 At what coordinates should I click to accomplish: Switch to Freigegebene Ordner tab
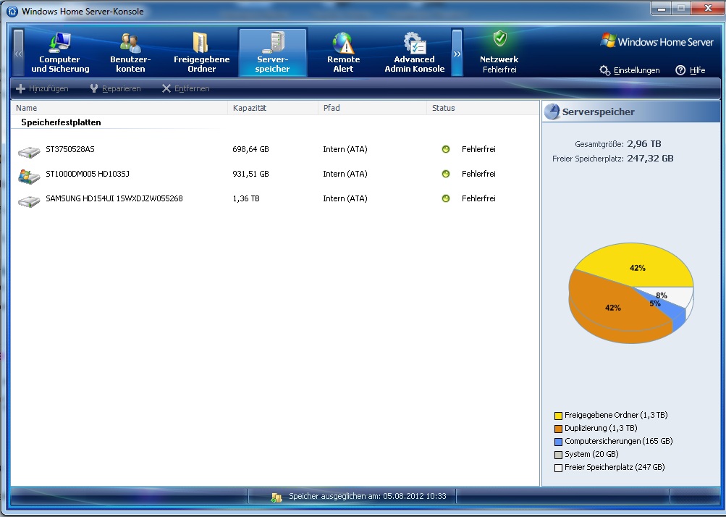201,52
